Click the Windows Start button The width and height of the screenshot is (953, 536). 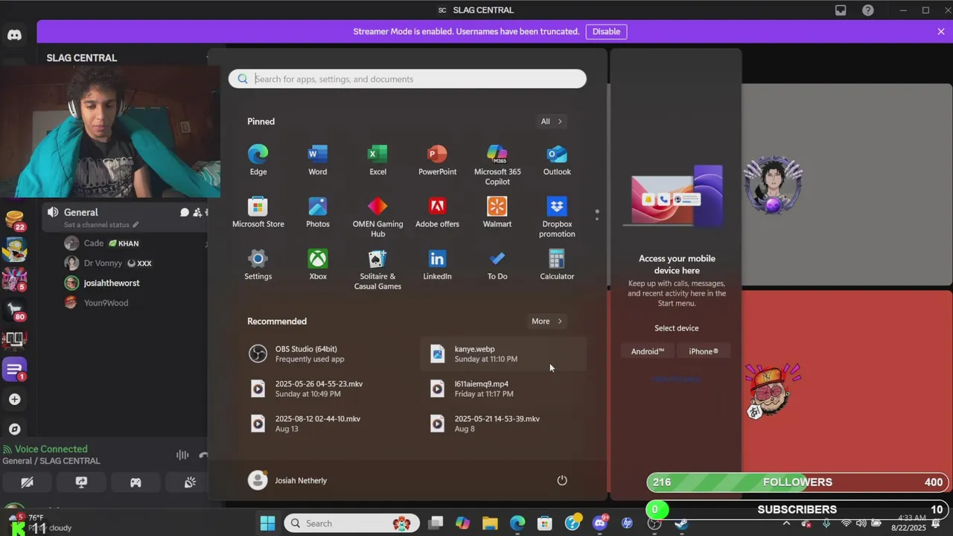pyautogui.click(x=268, y=523)
